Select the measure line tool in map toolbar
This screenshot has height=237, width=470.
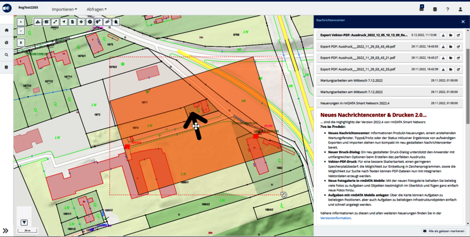pos(55,22)
